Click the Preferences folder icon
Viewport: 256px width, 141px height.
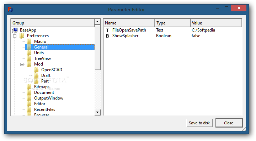click(x=22, y=36)
